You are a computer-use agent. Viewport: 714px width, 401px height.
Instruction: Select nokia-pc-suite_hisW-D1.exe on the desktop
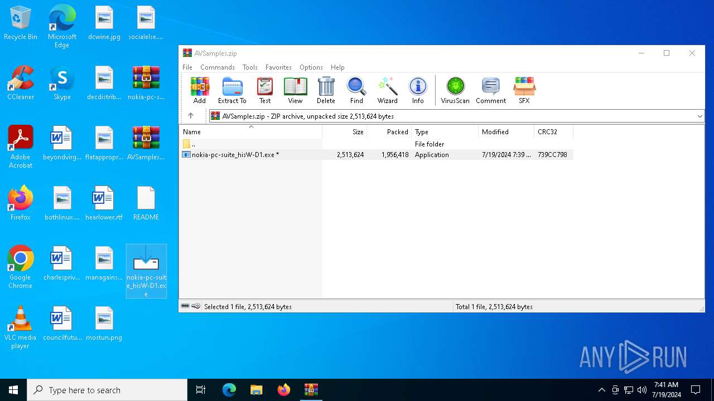146,271
